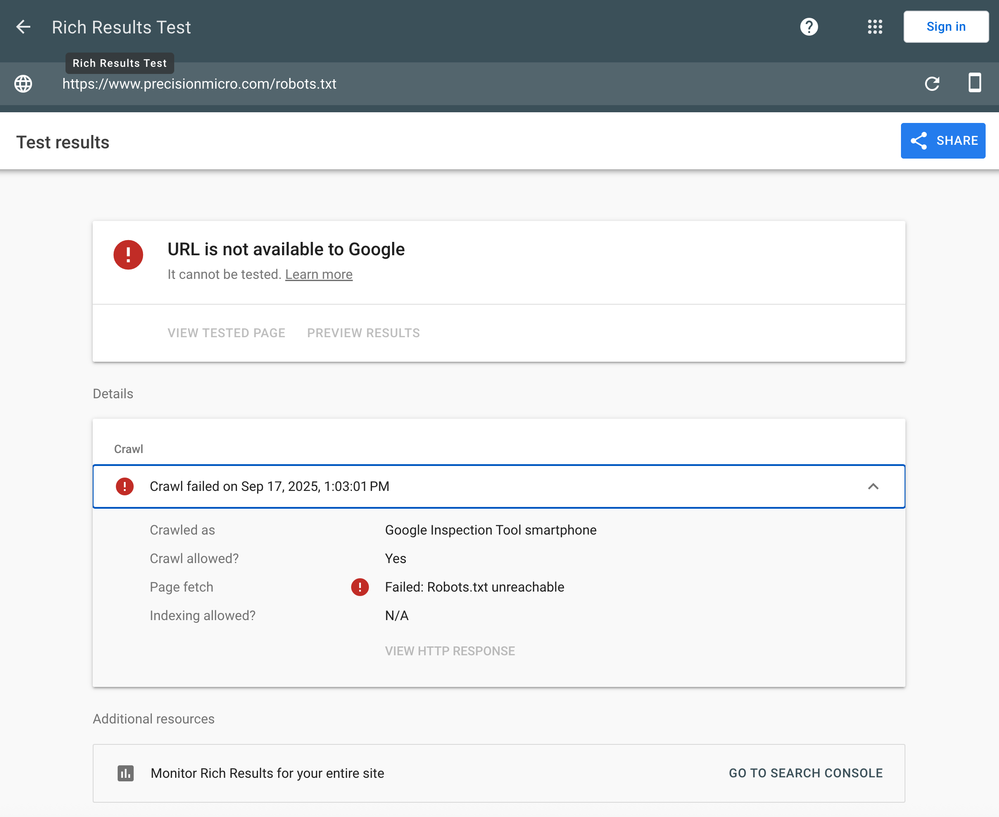Click the Rich Results Test header title
Viewport: 999px width, 817px height.
click(122, 27)
